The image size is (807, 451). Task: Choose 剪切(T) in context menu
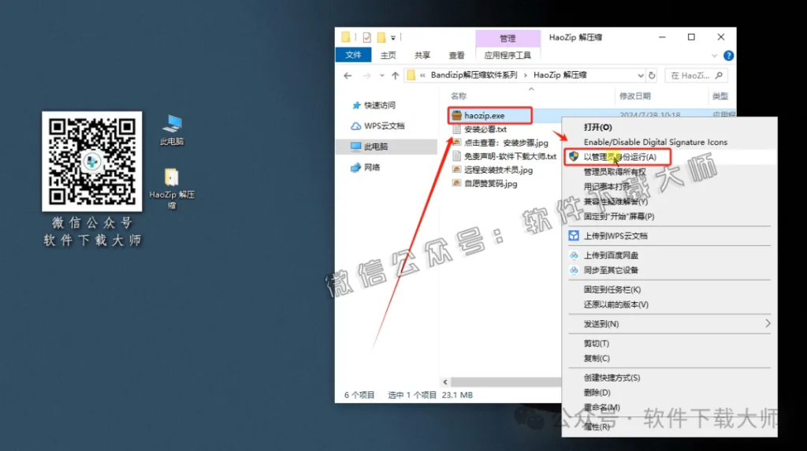669,344
